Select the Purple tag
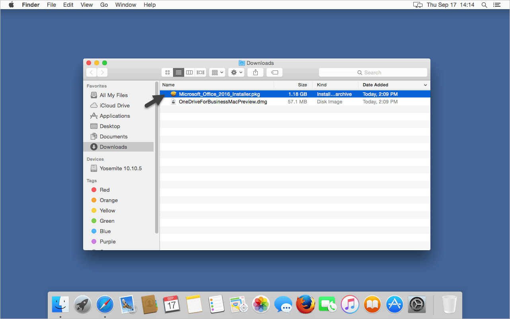The image size is (510, 319). pos(118,241)
